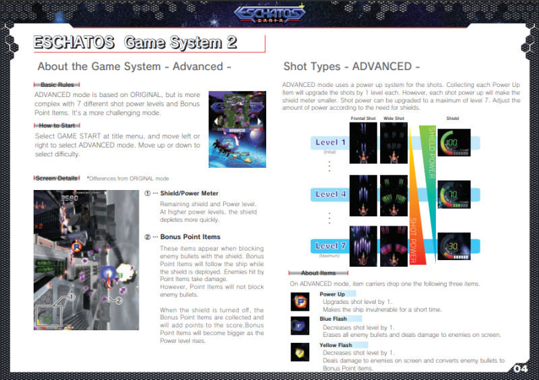Click the About Items heading
Screen dimensions: 539x380
point(318,273)
